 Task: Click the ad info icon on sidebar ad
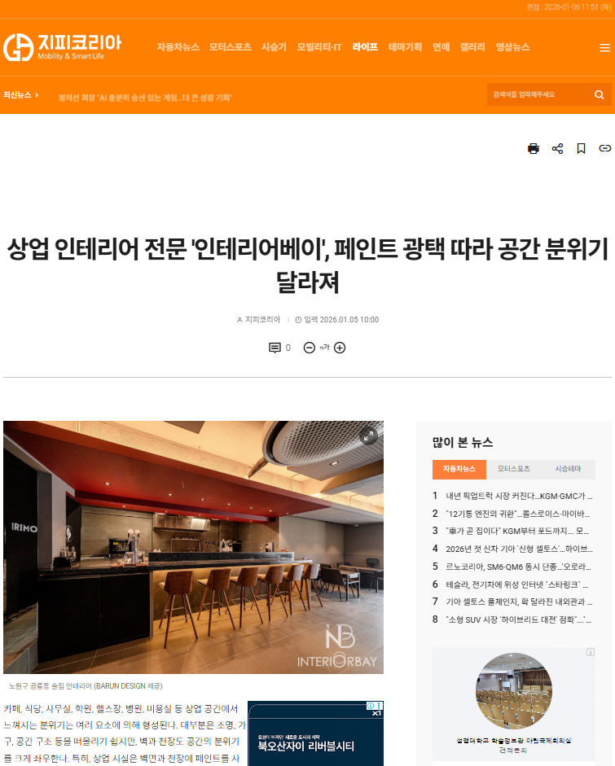(x=591, y=652)
